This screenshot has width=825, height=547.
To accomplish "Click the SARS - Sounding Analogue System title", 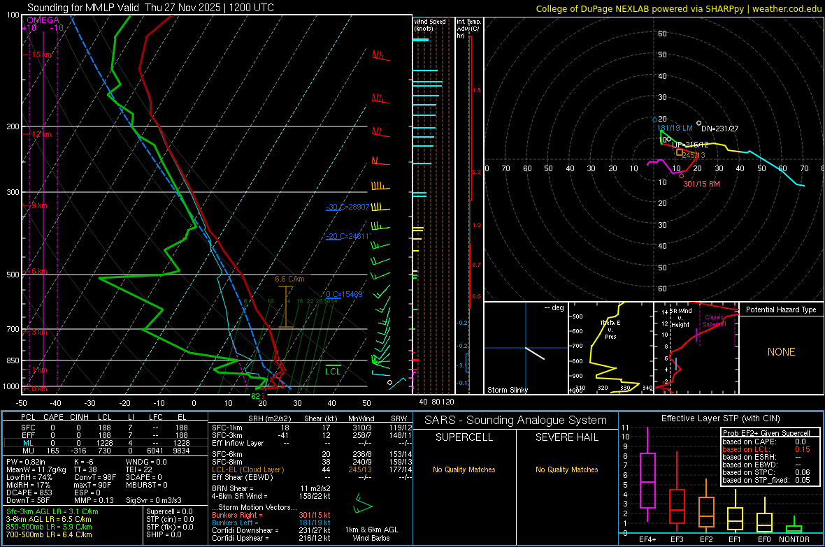I will point(516,421).
